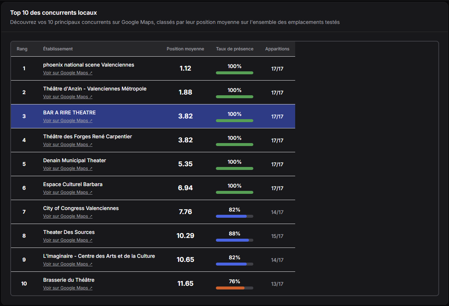Click the blue 82% presence bar for City of Congress
Screen dimensions: 449x306
coord(232,216)
